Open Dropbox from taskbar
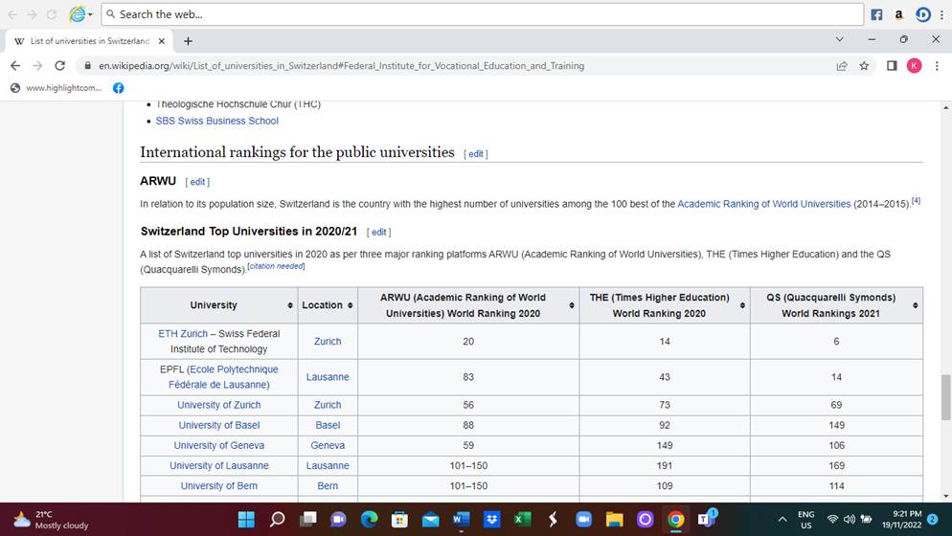 [491, 520]
